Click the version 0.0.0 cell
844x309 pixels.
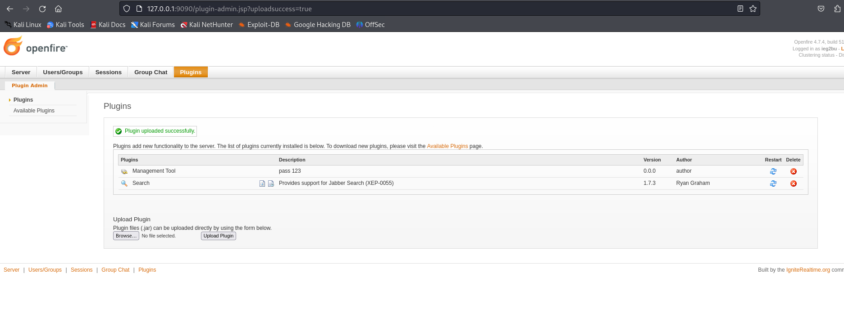pos(649,171)
